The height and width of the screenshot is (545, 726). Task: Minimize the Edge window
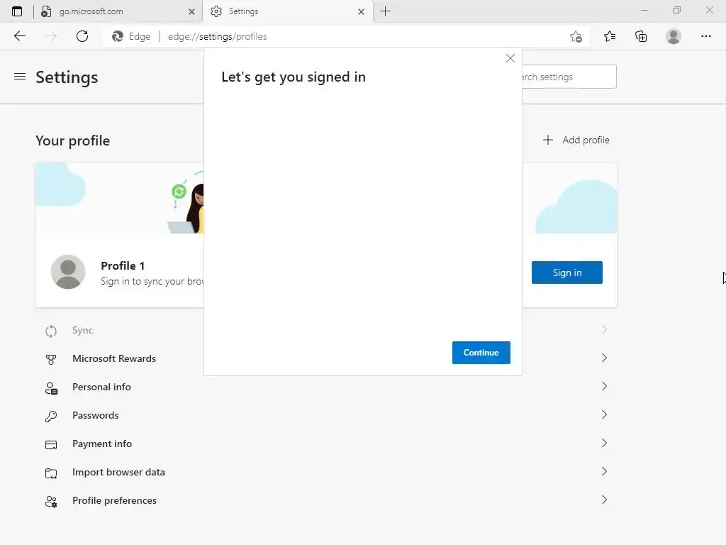pos(644,10)
